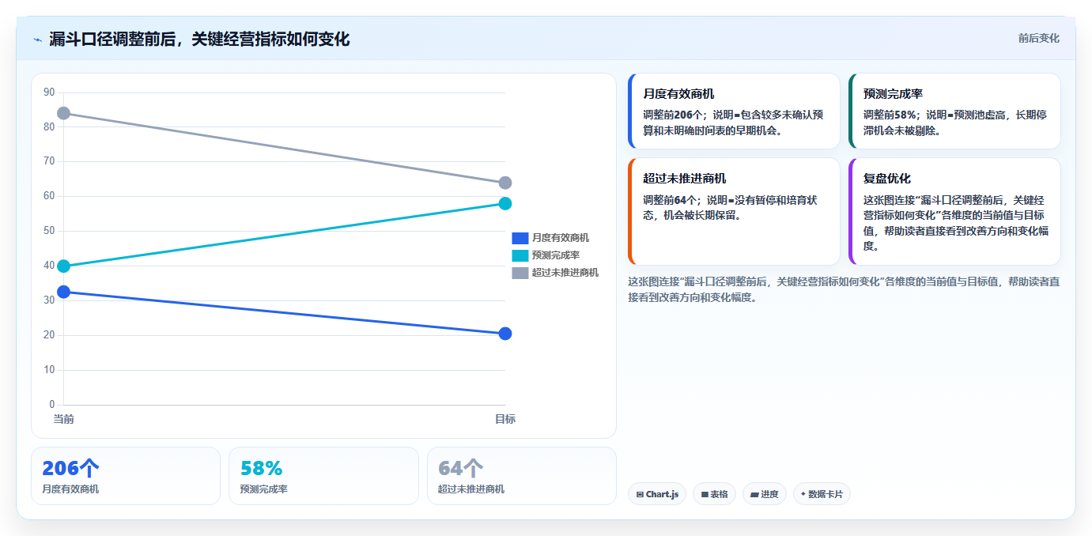The image size is (1092, 536).
Task: Open the 58% 预测完成率 stat card
Action: click(x=323, y=476)
